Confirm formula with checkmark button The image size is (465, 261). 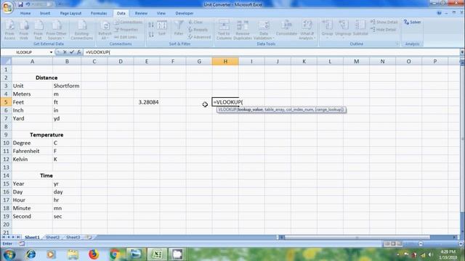tap(72, 52)
